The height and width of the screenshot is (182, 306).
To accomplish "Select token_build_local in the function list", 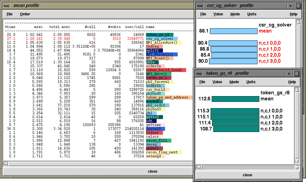I will click(x=166, y=70).
